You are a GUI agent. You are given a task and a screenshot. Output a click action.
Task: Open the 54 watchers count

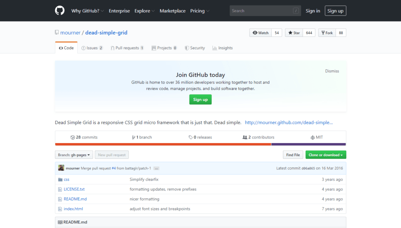pyautogui.click(x=277, y=33)
